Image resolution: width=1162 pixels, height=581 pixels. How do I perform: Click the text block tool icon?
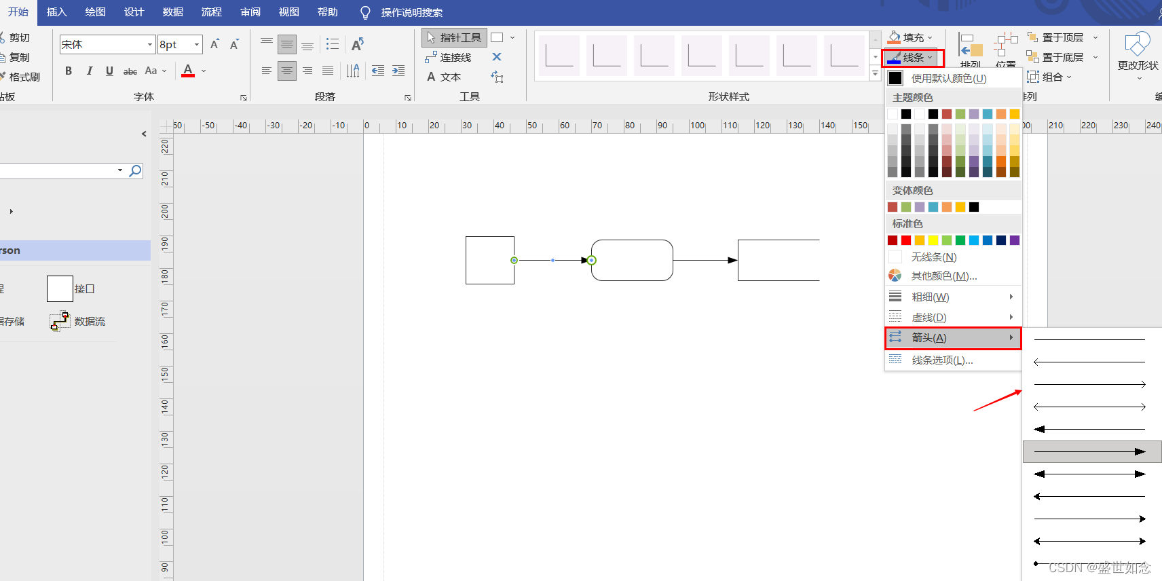(497, 77)
